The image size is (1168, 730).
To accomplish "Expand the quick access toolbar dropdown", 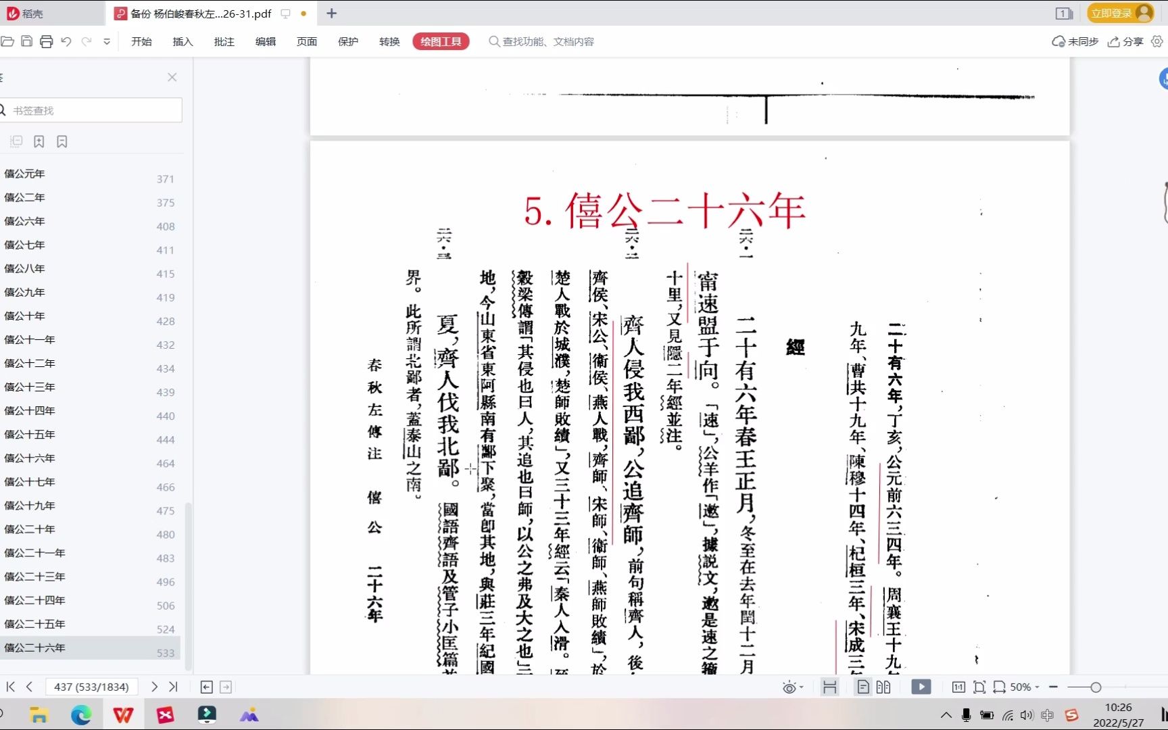I will pyautogui.click(x=107, y=41).
